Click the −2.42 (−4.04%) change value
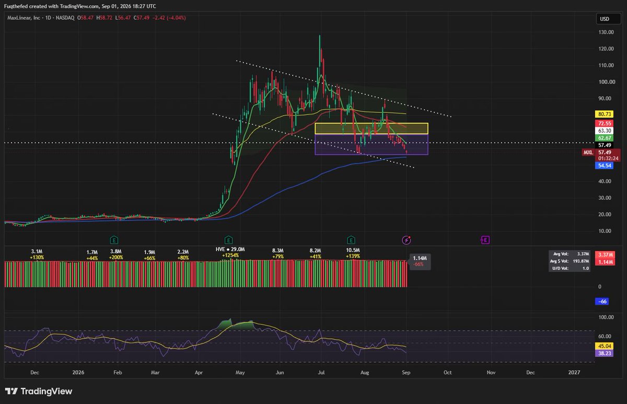This screenshot has height=404, width=627. (169, 18)
